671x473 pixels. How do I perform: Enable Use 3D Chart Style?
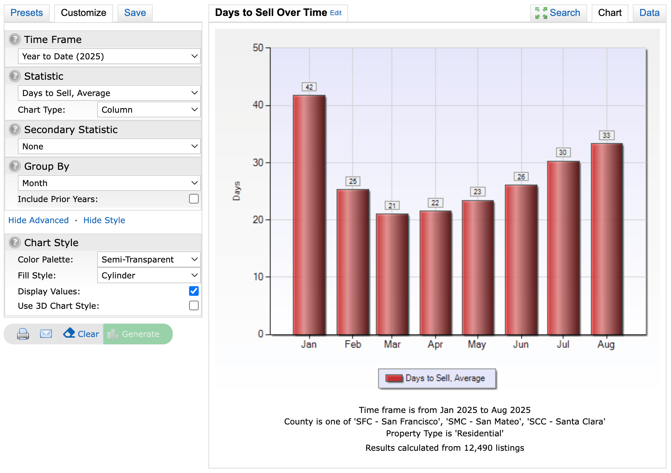[x=194, y=305]
